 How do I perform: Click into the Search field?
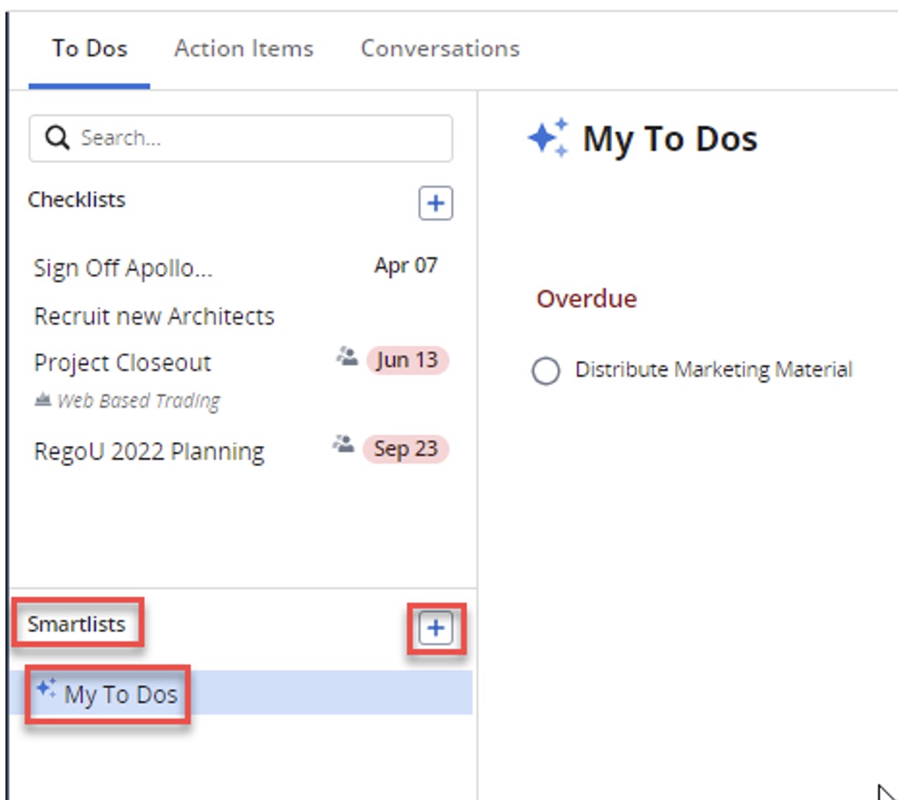pos(241,138)
